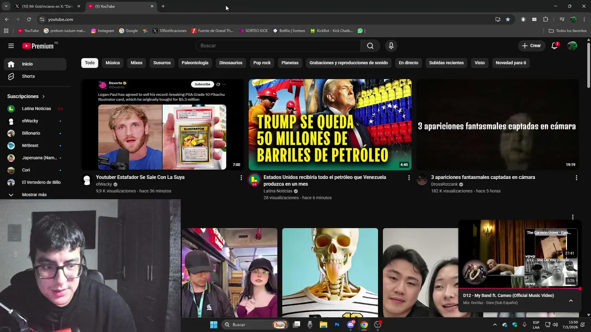
Task: Open the notifications bell
Action: click(555, 46)
